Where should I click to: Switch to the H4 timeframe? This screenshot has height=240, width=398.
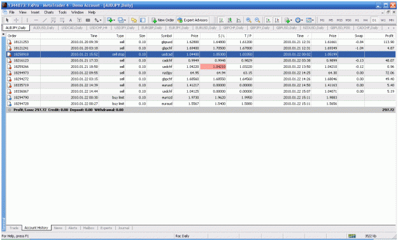click(366, 20)
